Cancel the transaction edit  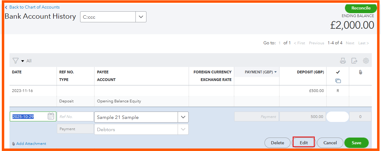tap(330, 143)
